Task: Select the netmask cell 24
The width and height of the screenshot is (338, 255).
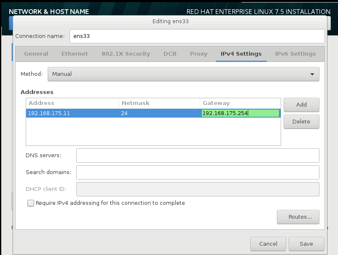Action: tap(159, 113)
